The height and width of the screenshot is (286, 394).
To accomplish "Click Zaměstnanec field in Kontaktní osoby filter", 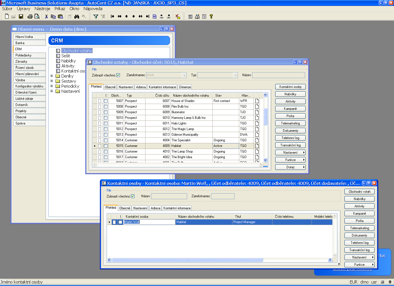I will coord(223,196).
